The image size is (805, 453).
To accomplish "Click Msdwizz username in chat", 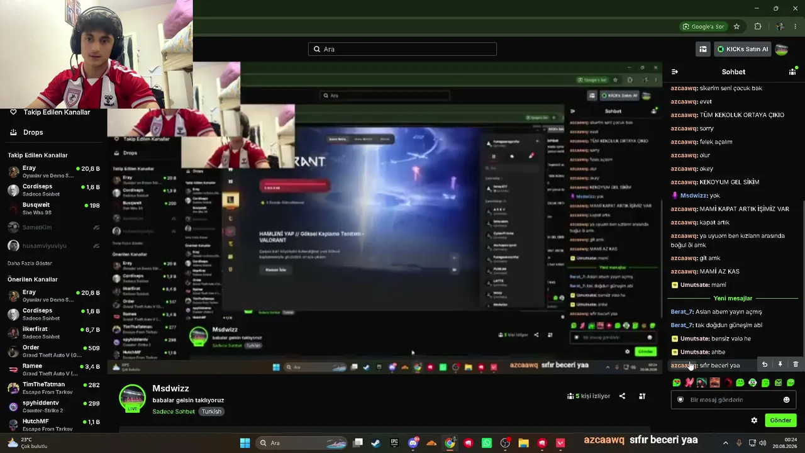I will click(x=694, y=196).
